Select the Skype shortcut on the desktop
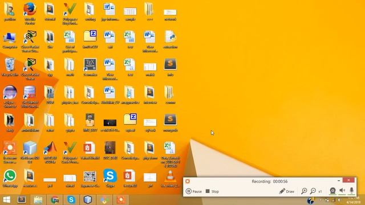Image resolution: width=365 pixels, height=205 pixels. (x=110, y=178)
